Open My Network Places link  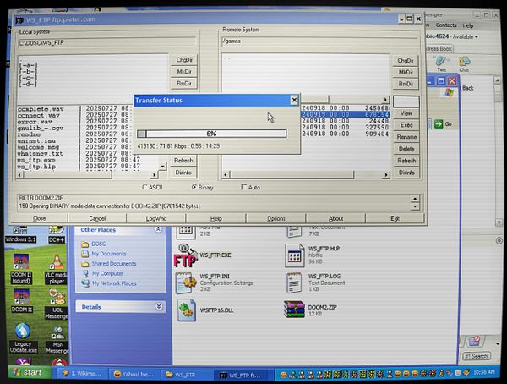click(114, 283)
